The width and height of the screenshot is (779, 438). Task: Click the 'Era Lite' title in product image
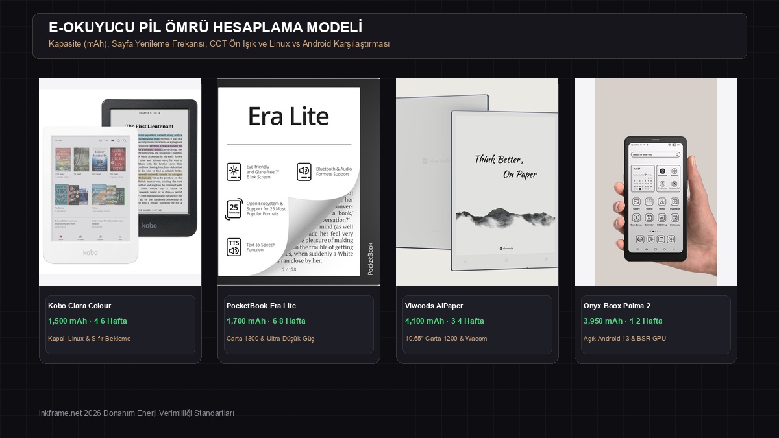click(289, 116)
